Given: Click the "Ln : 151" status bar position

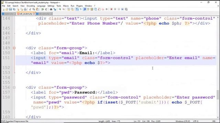Looking at the screenshot, I should 137,121.
